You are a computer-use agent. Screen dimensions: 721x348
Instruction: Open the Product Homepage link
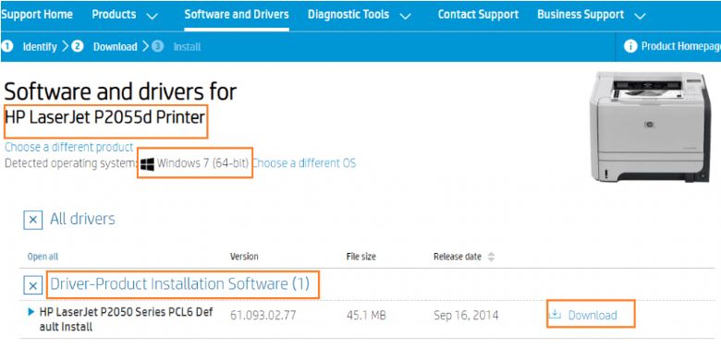coord(680,46)
